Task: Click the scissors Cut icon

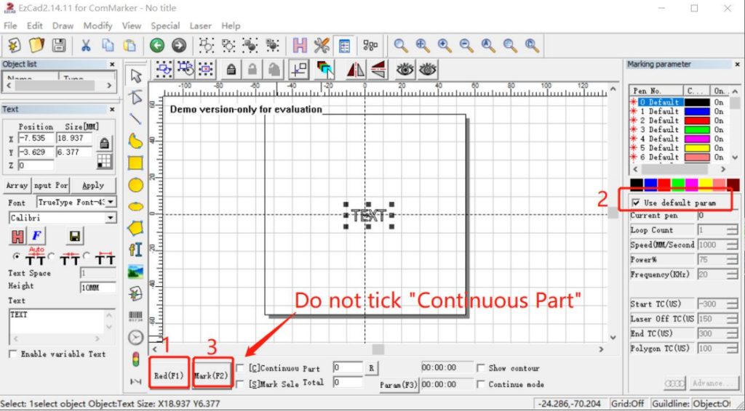Action: pos(85,45)
